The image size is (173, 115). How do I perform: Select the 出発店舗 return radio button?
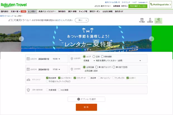point(84,67)
